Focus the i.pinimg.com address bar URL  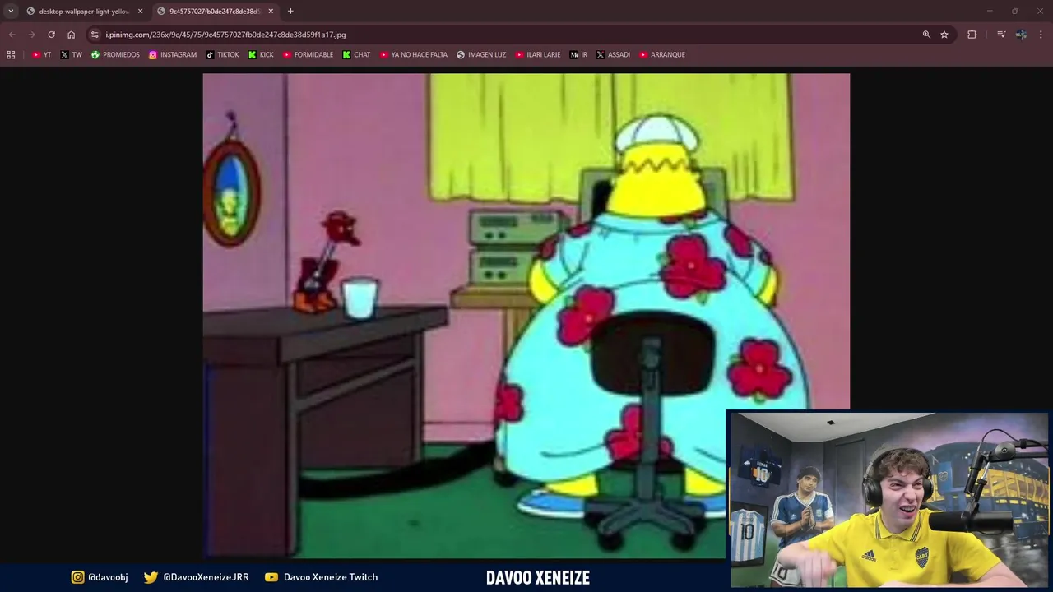225,35
